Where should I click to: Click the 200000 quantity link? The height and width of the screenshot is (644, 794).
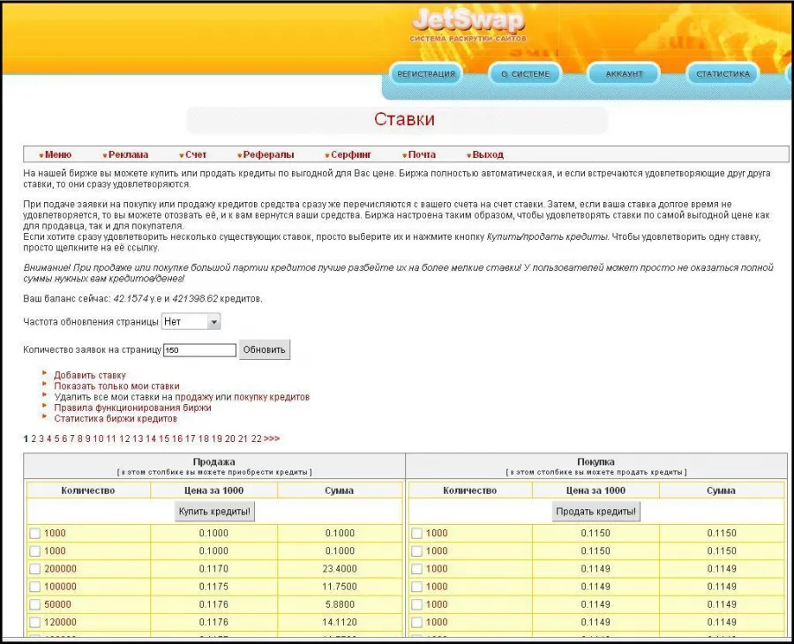coord(60,568)
